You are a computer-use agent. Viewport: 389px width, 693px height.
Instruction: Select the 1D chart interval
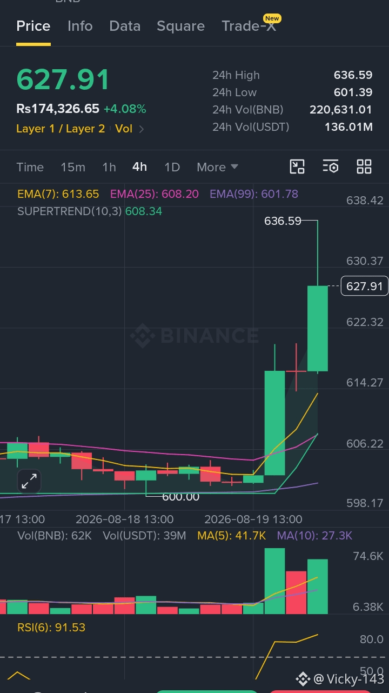172,167
